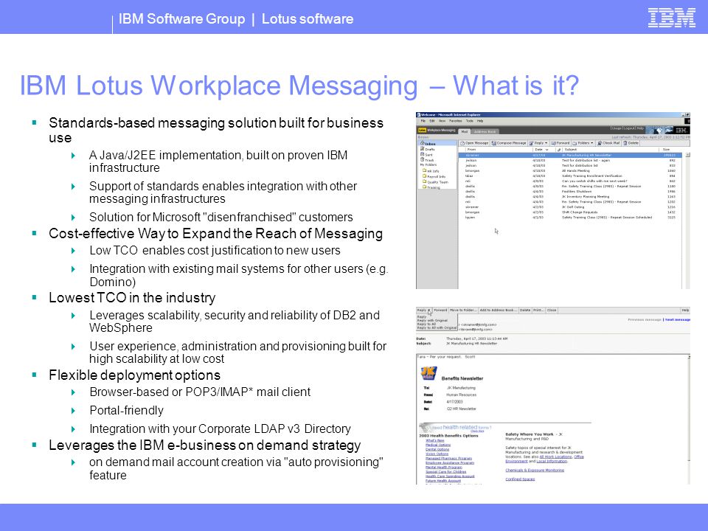The width and height of the screenshot is (708, 531).
Task: Open the Reply dropdown arrow in inbox toolbar
Action: coord(546,143)
